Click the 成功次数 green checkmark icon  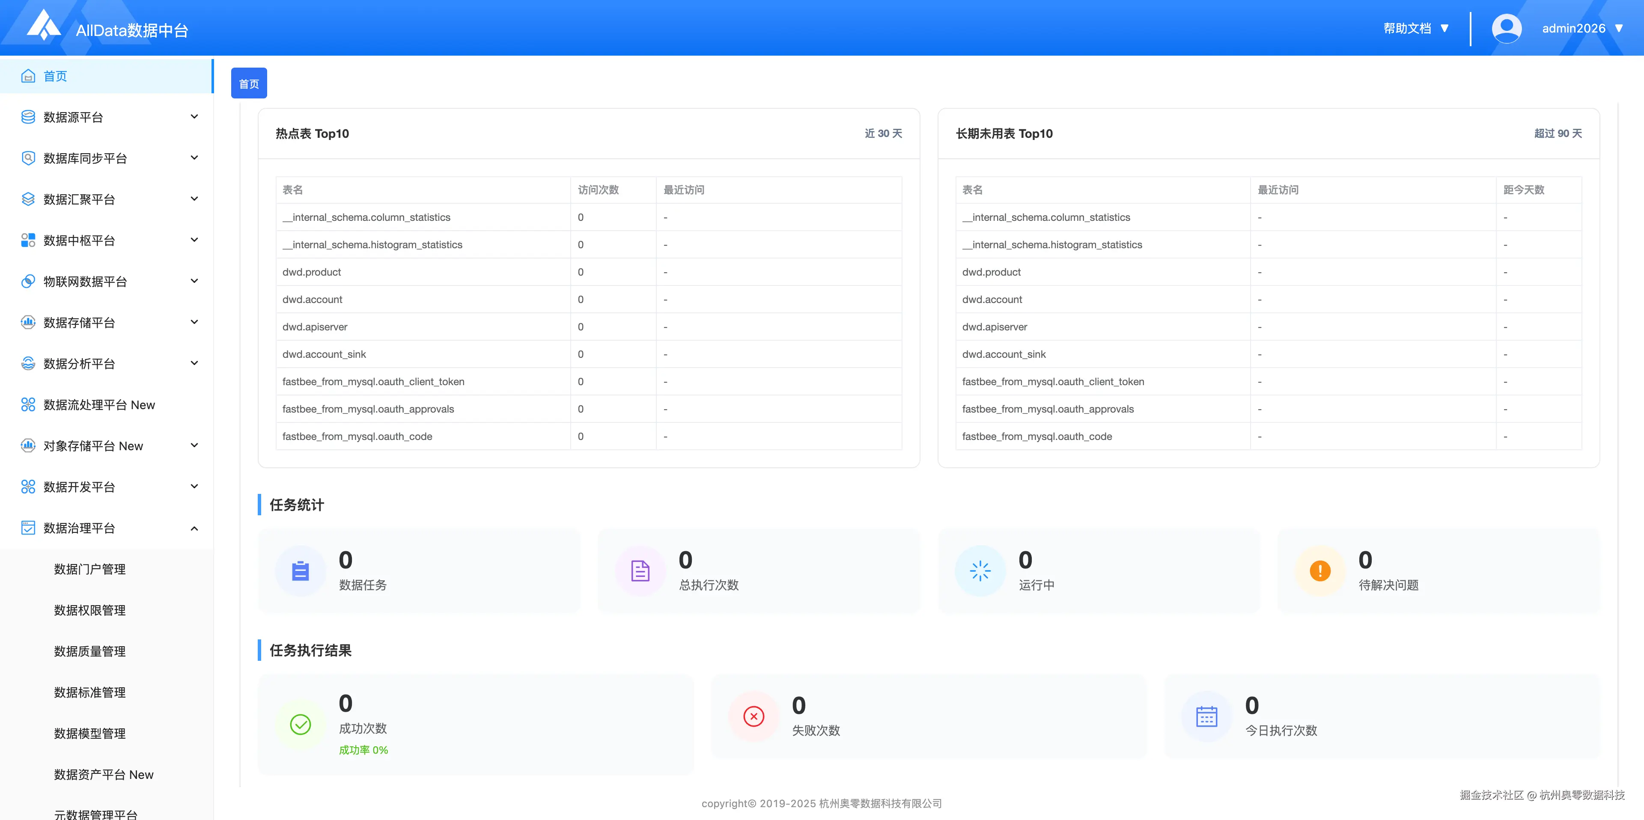coord(300,724)
